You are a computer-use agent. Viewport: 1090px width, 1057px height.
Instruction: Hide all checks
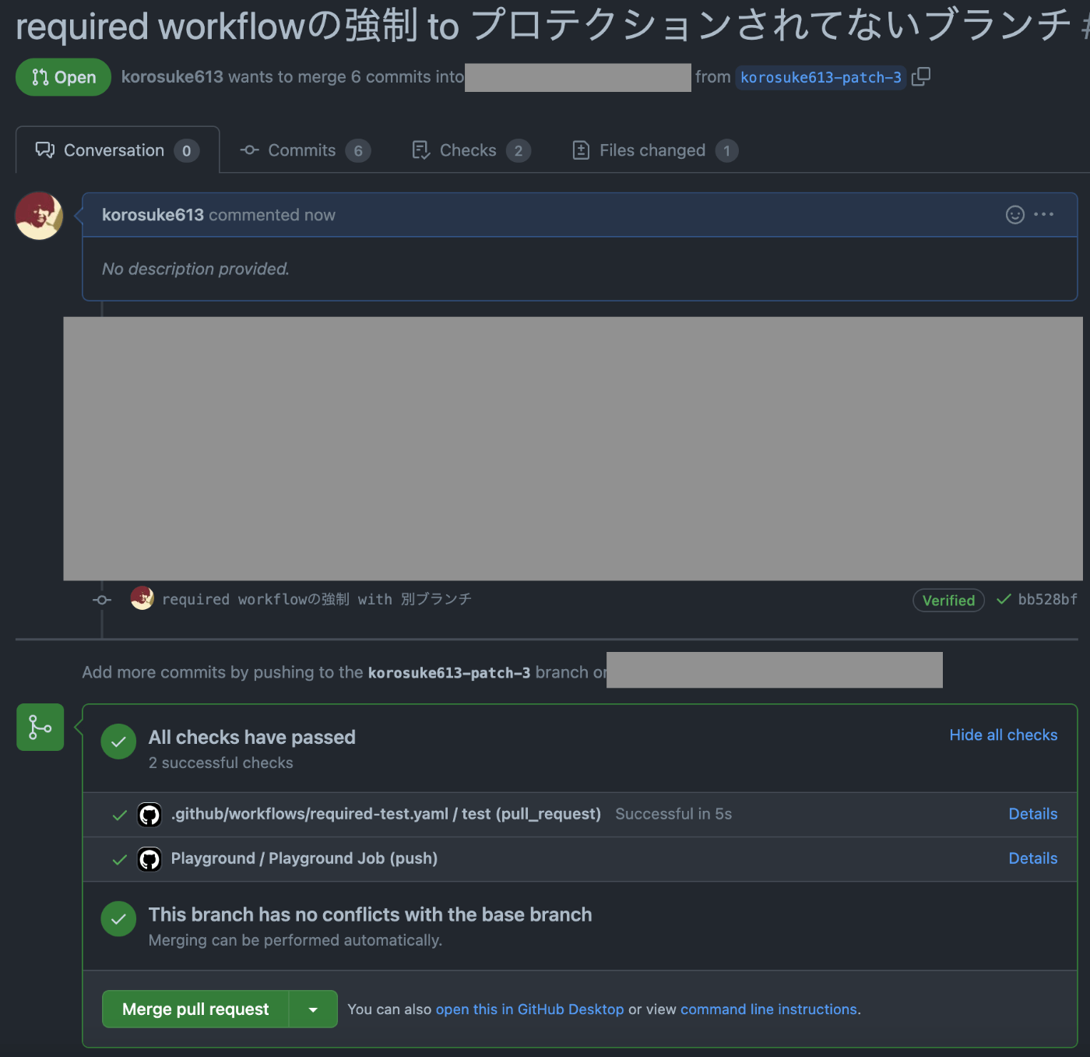[1003, 735]
